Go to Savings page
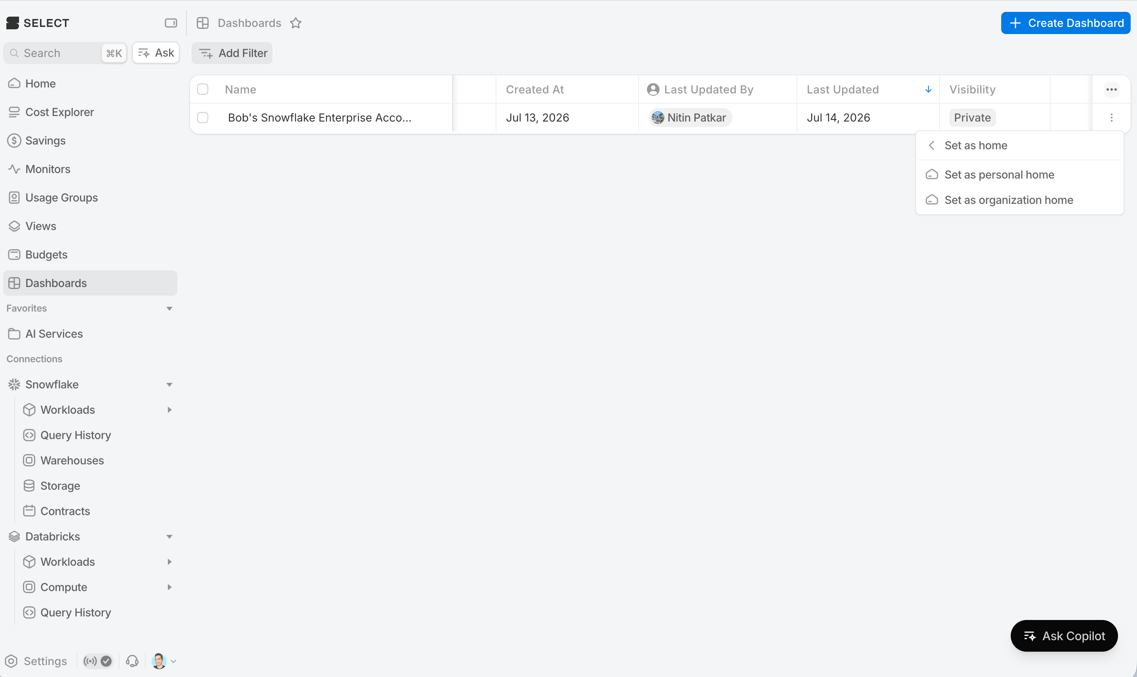The width and height of the screenshot is (1137, 677). pos(90,141)
